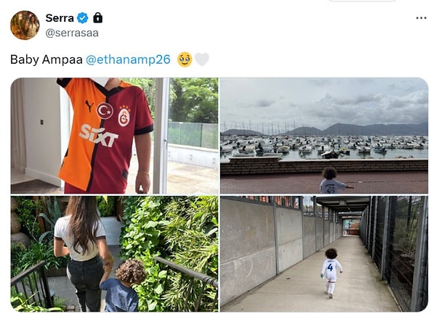This screenshot has width=436, height=319.
Task: Open the marina harbour boats photo
Action: pyautogui.click(x=324, y=136)
